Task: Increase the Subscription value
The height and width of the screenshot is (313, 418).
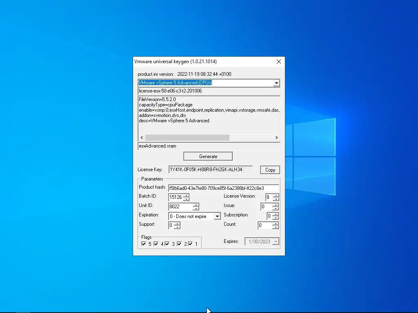Action: pyautogui.click(x=276, y=214)
